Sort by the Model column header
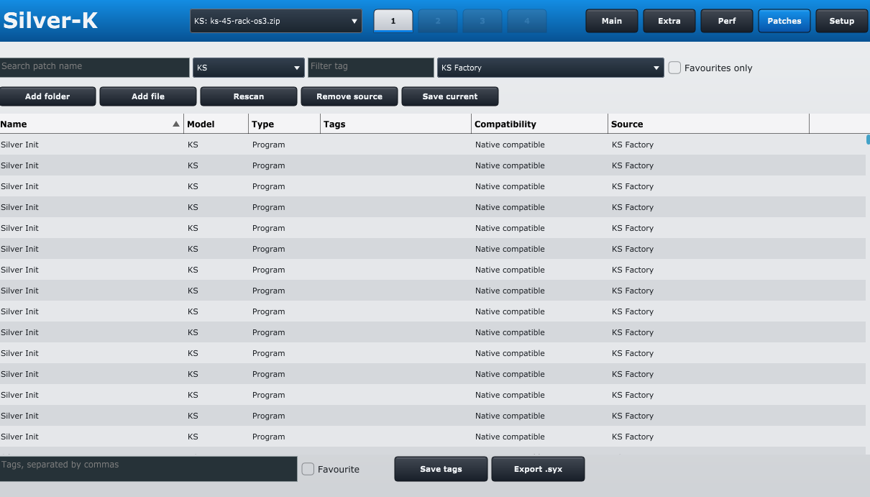The width and height of the screenshot is (870, 497). click(216, 124)
